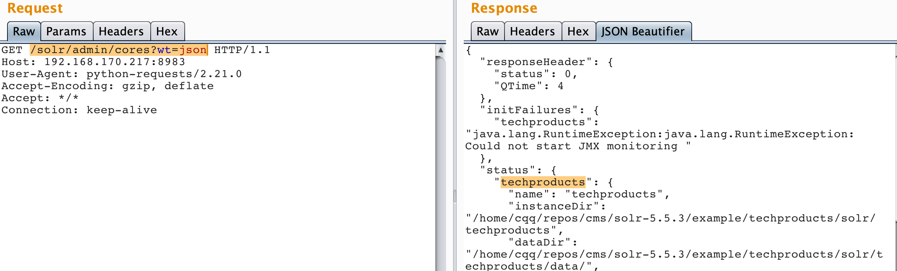Image resolution: width=897 pixels, height=271 pixels.
Task: Click the "initFailures" key
Action: click(x=529, y=110)
